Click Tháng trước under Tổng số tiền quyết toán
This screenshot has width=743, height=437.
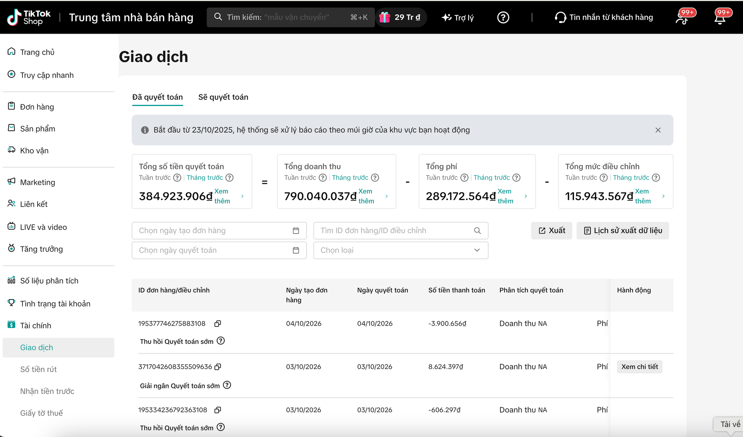205,178
